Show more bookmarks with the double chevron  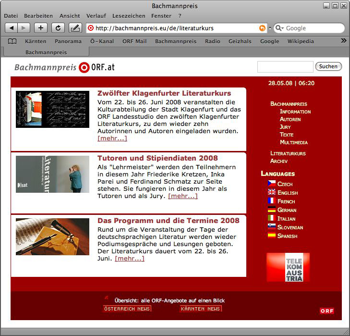click(x=344, y=41)
